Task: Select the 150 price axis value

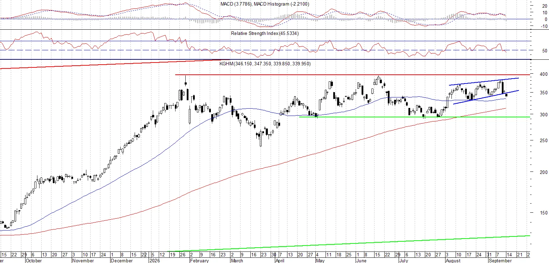Action: [x=544, y=213]
